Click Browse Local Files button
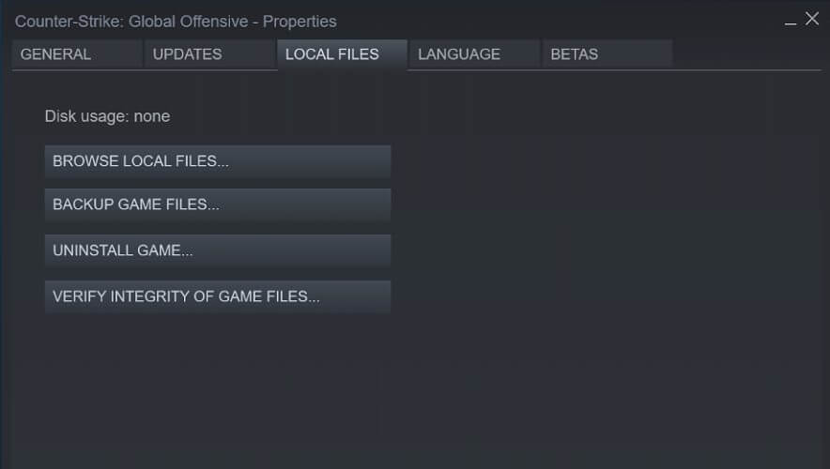Screen dimensions: 830x469 217,161
